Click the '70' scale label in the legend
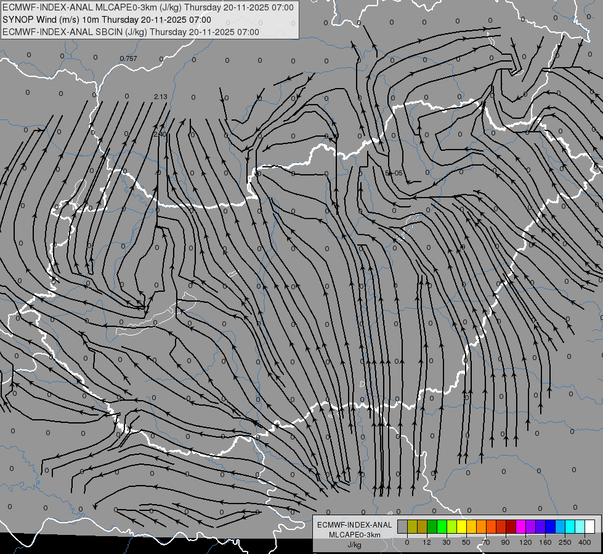 click(486, 542)
